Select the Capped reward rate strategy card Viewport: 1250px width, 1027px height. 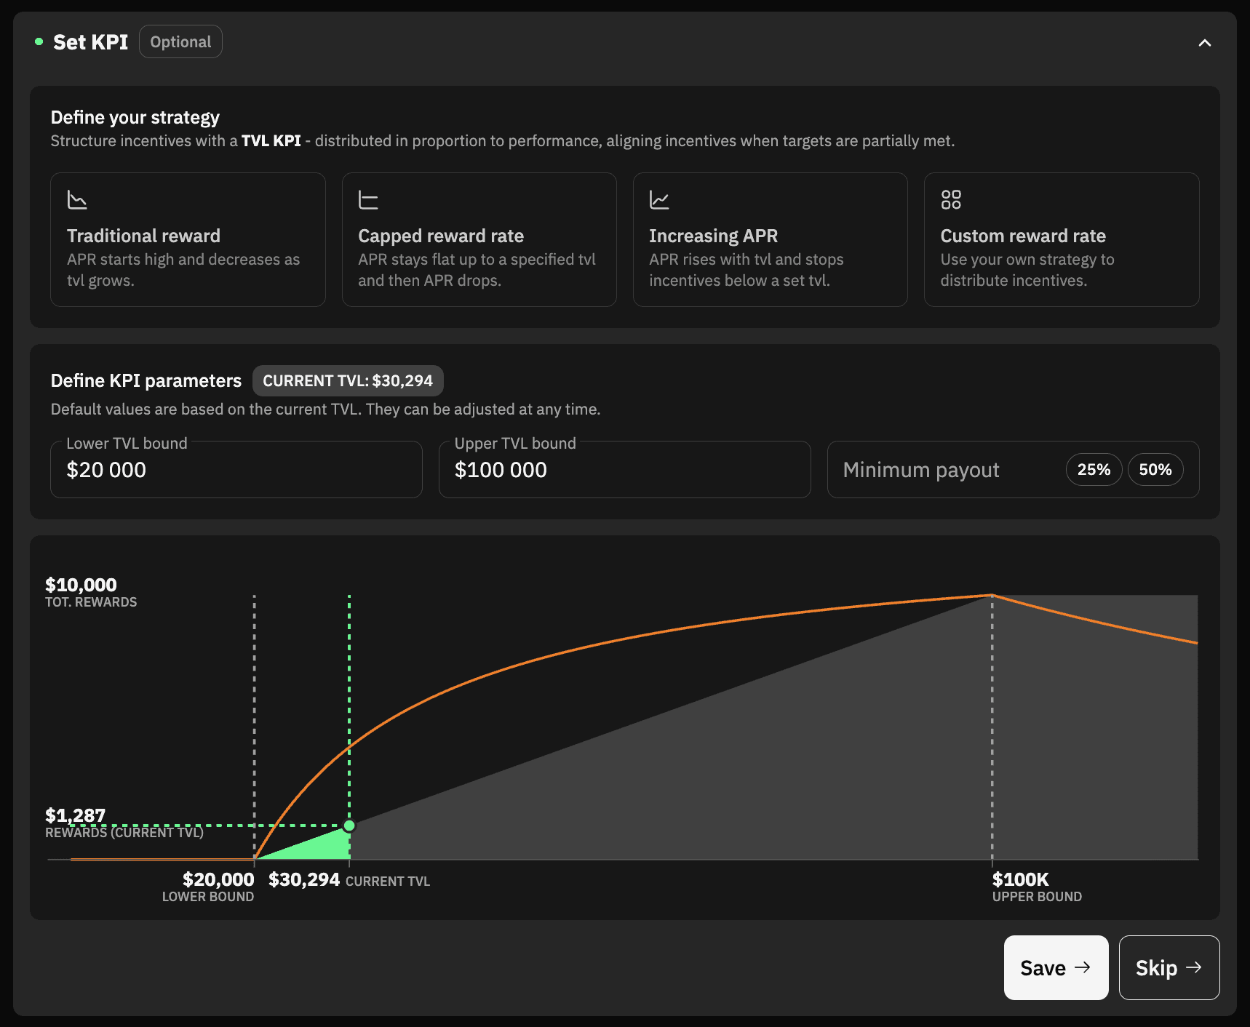click(479, 239)
